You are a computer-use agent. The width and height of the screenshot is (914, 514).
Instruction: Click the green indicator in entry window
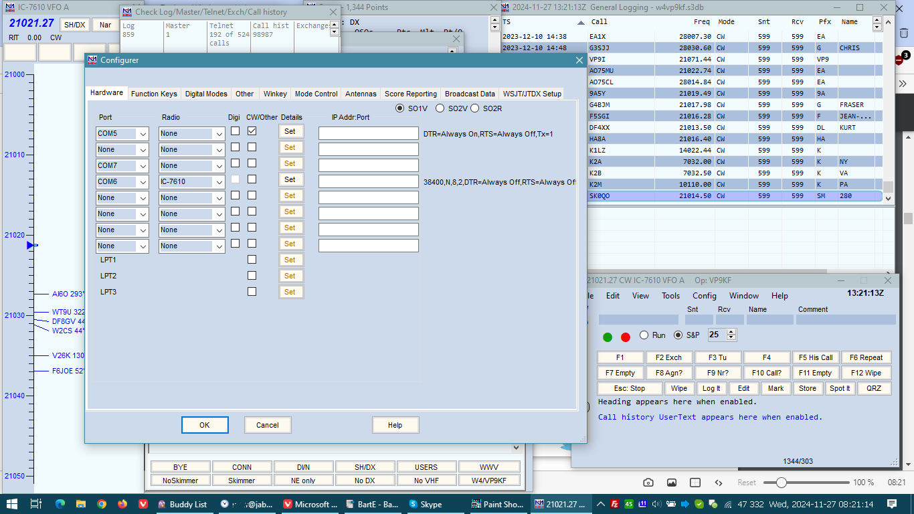pyautogui.click(x=608, y=337)
